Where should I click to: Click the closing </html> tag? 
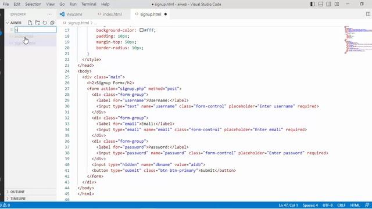(x=85, y=193)
